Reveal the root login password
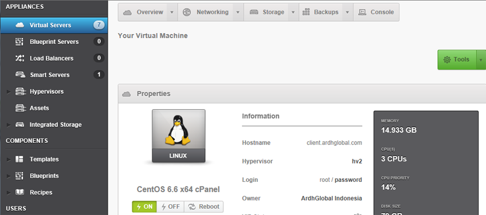Viewport: 486px width, 215px height. (348, 180)
